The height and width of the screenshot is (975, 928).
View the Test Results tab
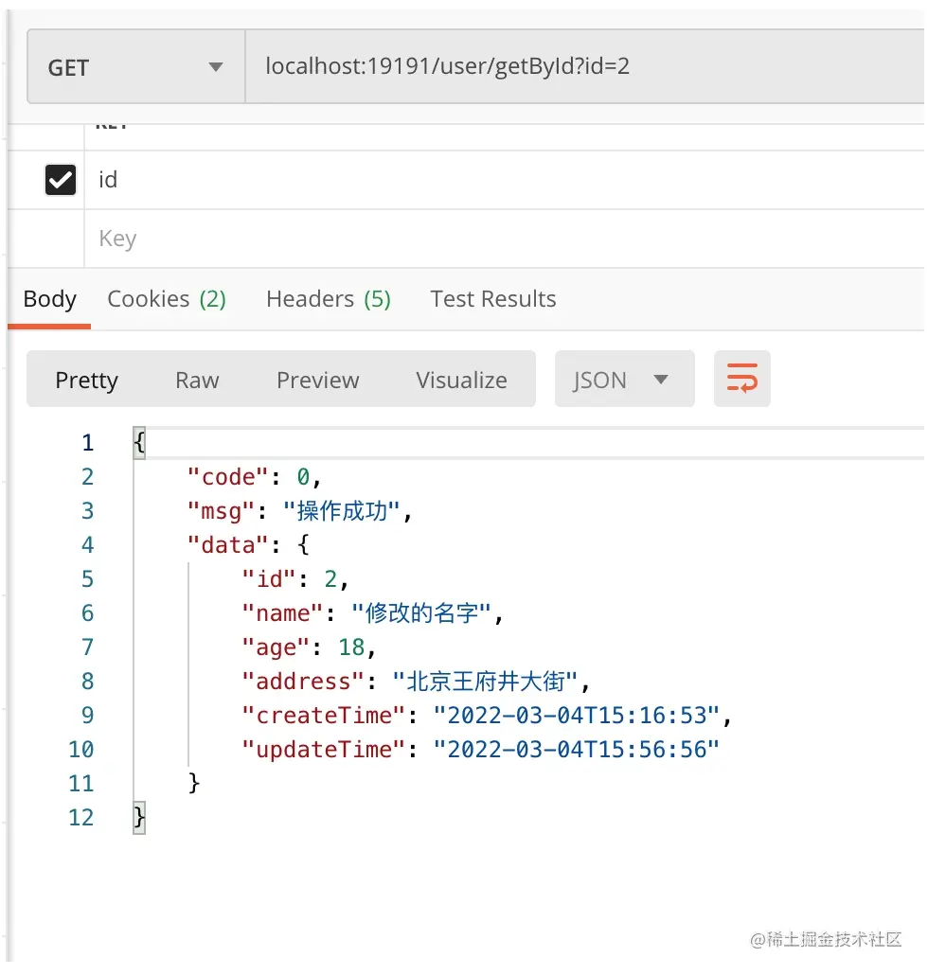pyautogui.click(x=492, y=298)
